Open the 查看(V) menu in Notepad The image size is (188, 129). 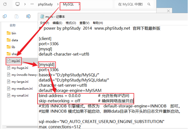(84, 23)
